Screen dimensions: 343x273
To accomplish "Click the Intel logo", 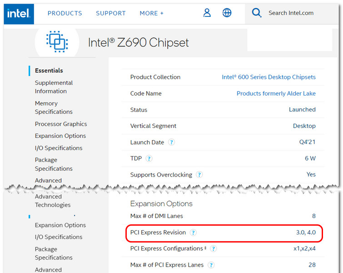I will (19, 14).
